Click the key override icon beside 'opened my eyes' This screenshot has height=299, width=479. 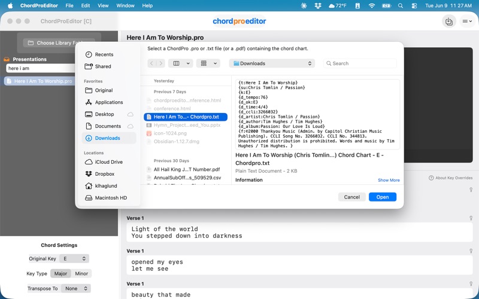(x=471, y=251)
